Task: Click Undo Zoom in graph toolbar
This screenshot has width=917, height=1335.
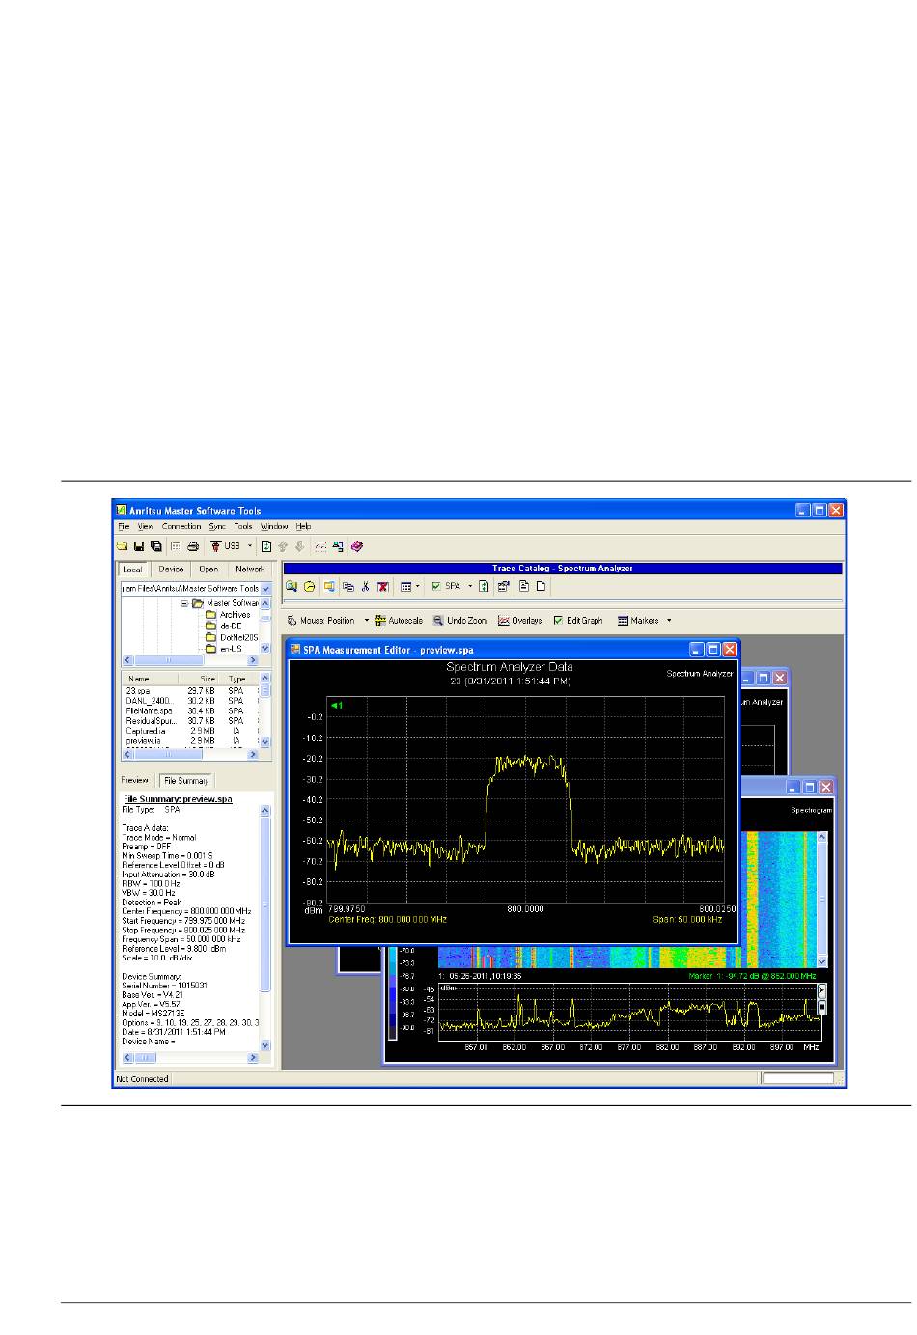Action: tap(460, 621)
